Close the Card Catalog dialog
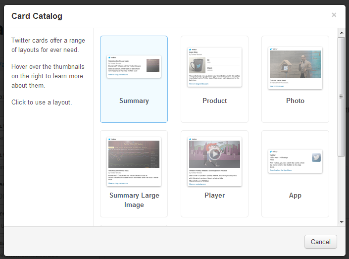 pos(334,15)
